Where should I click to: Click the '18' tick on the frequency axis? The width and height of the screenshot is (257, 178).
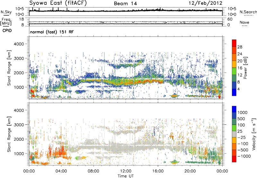pyautogui.click(x=21, y=19)
